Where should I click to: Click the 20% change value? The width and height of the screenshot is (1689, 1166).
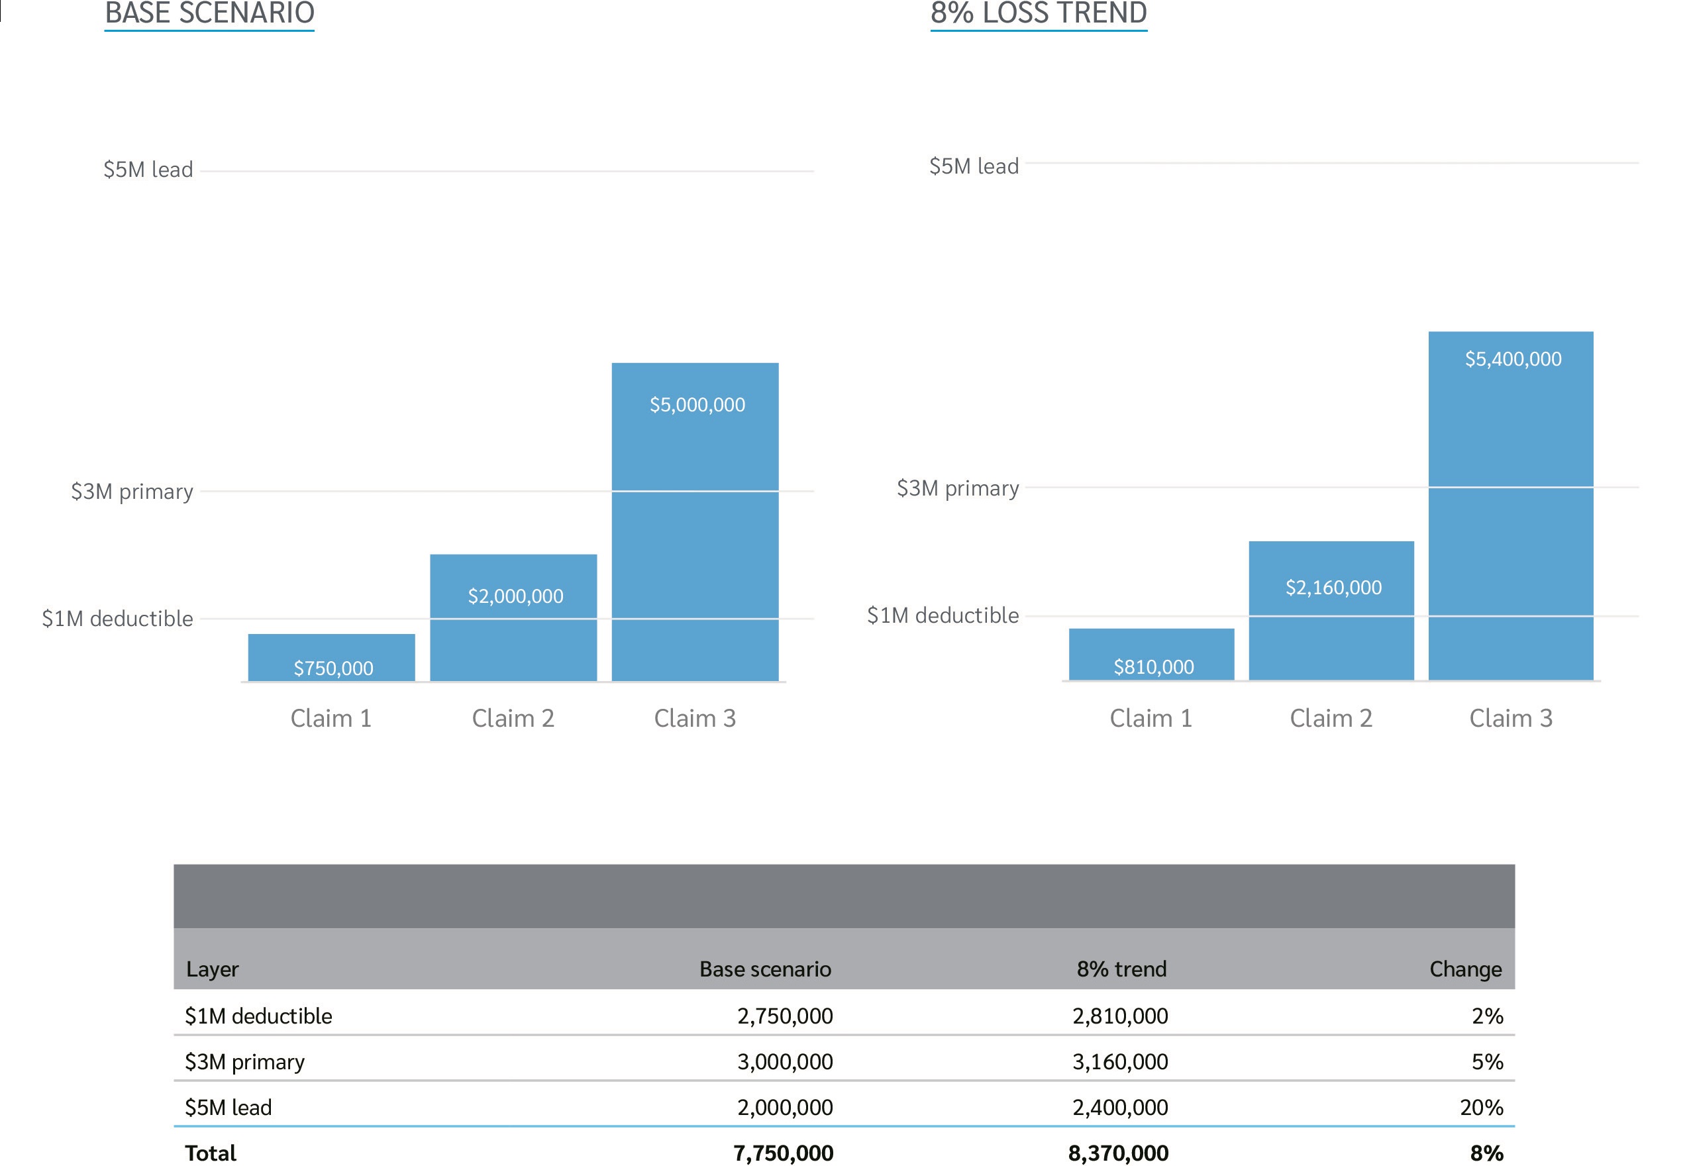(1481, 1108)
